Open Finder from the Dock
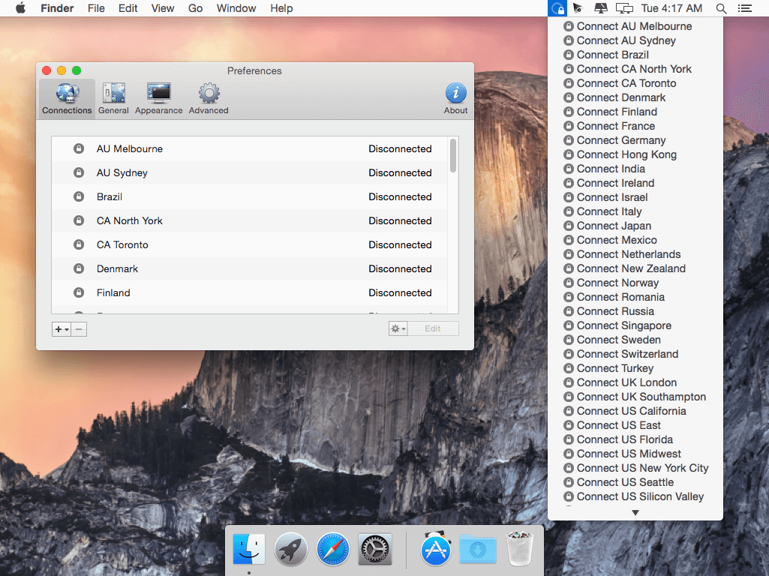 pyautogui.click(x=249, y=549)
